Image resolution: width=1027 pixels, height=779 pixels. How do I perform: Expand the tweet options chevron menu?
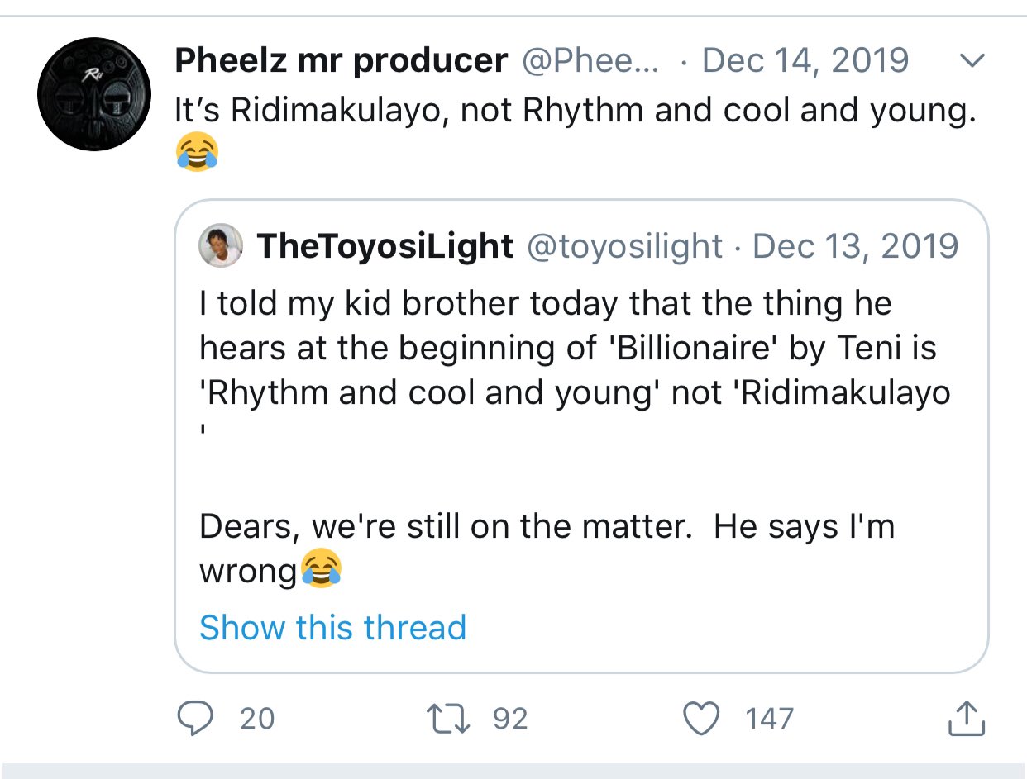coord(974,61)
